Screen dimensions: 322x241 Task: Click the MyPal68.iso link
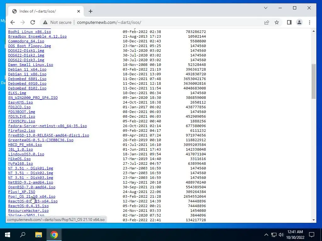[20, 163]
